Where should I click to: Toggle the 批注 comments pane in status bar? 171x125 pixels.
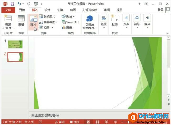[75, 122]
